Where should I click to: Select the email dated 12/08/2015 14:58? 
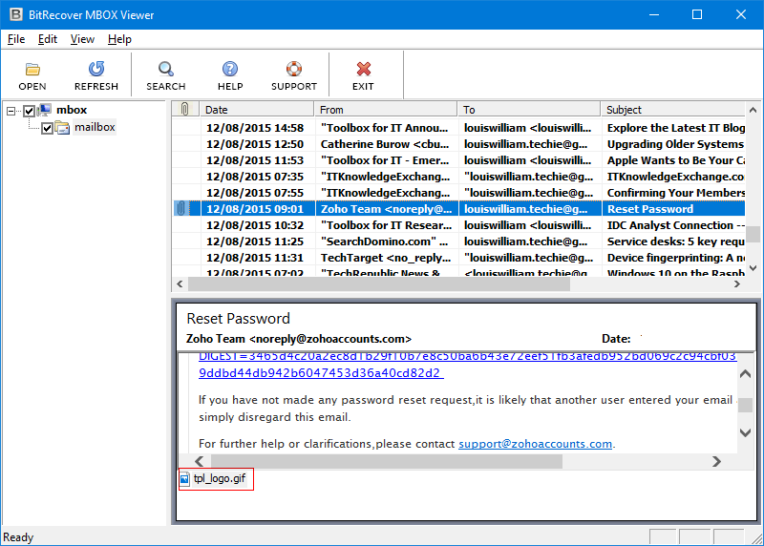click(x=458, y=128)
